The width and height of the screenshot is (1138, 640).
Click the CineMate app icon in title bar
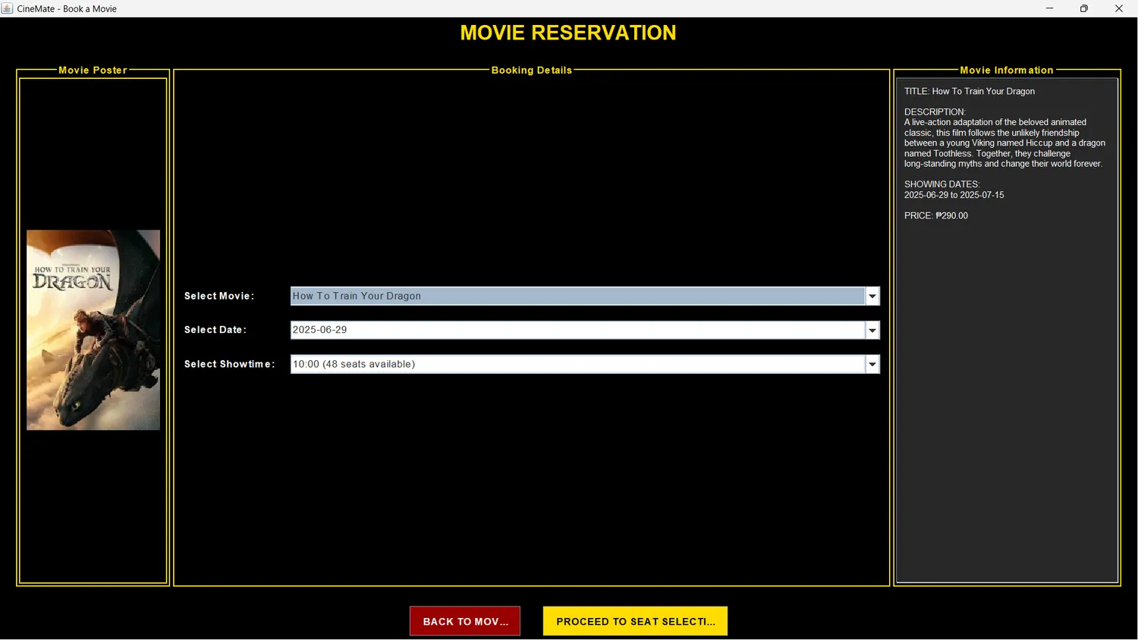[8, 8]
